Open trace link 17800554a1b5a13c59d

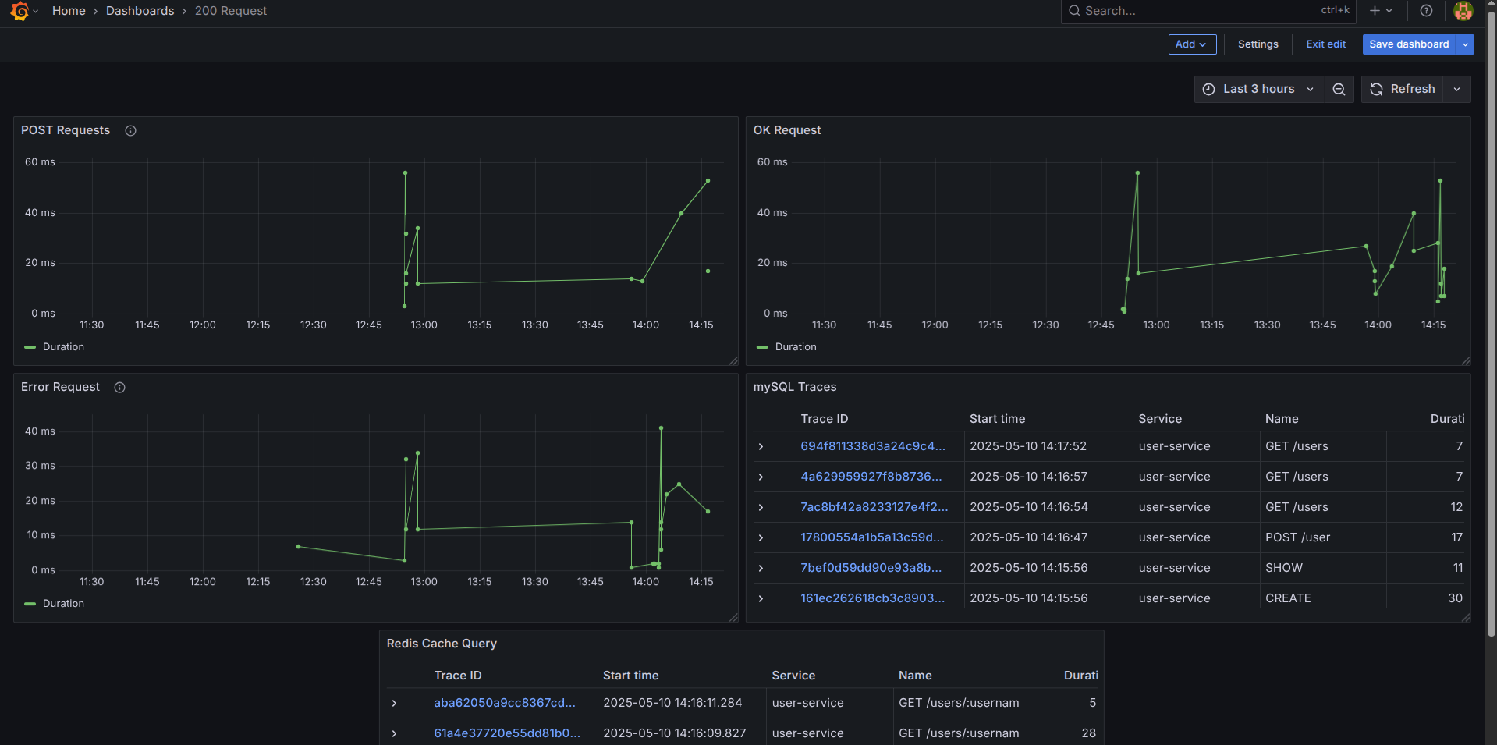(871, 537)
